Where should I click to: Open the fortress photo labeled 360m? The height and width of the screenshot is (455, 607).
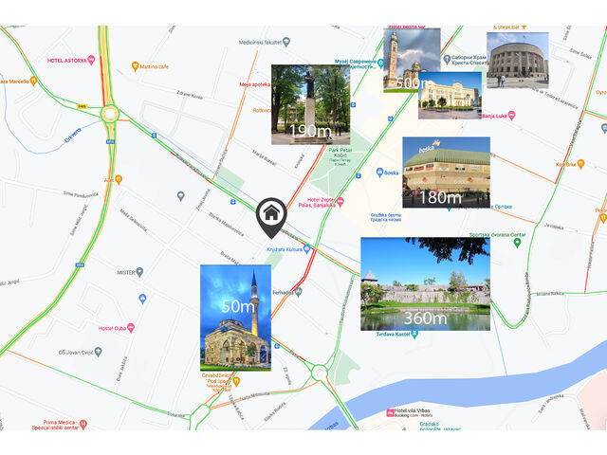click(425, 283)
